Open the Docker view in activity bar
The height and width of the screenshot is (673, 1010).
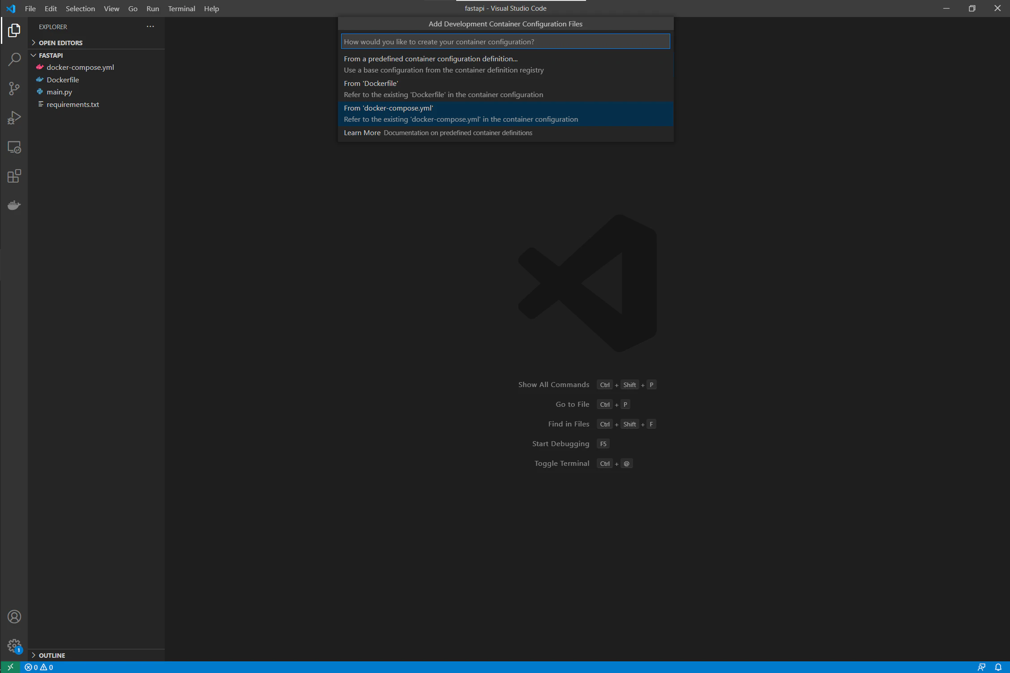coord(14,205)
